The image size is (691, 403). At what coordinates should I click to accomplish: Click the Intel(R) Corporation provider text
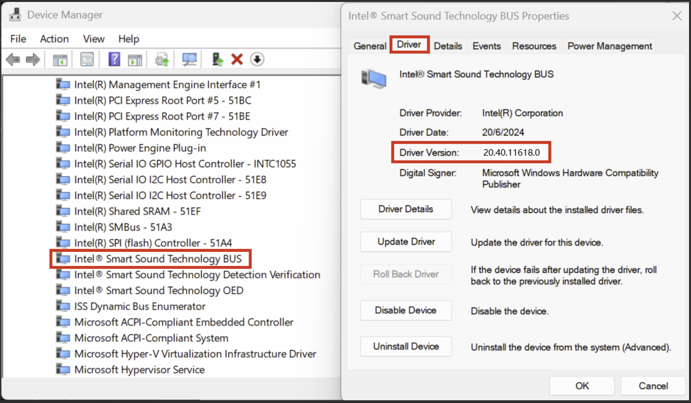click(x=522, y=113)
